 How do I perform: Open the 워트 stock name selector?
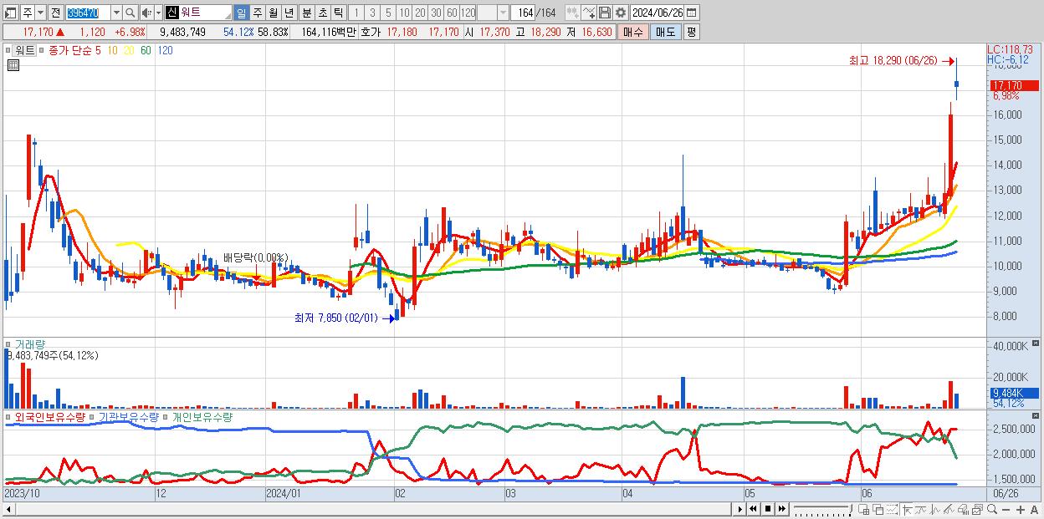[x=199, y=13]
